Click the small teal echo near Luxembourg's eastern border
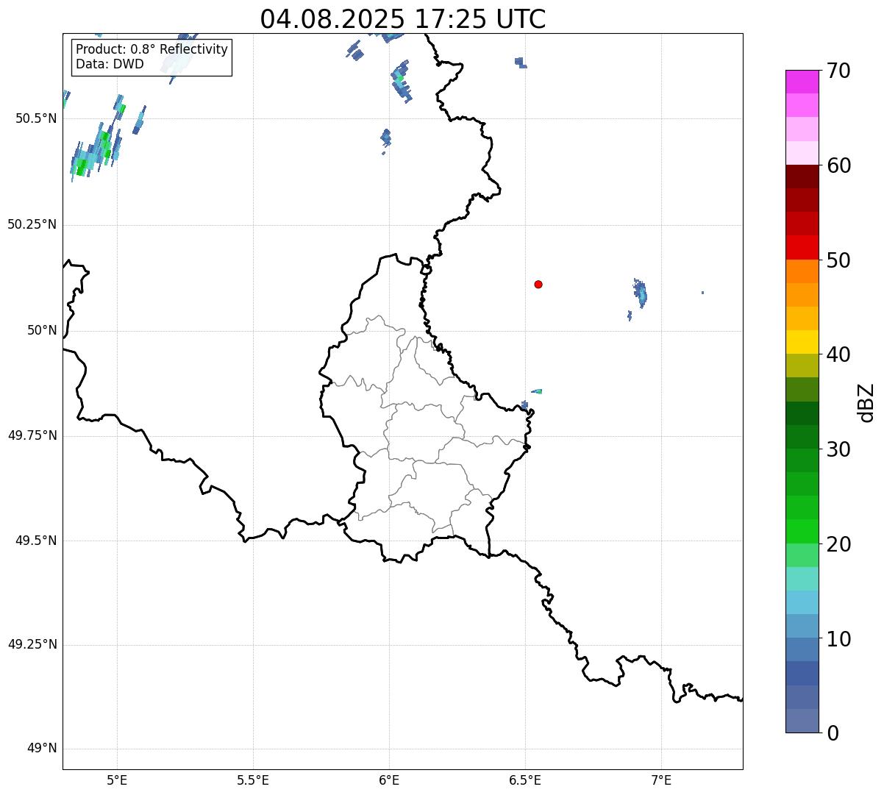The width and height of the screenshot is (884, 795). coord(538,391)
